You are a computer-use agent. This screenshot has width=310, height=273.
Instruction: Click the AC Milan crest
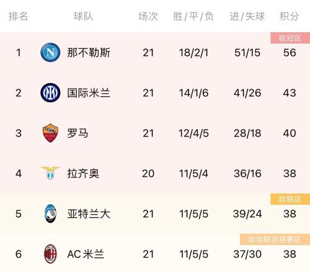50,254
